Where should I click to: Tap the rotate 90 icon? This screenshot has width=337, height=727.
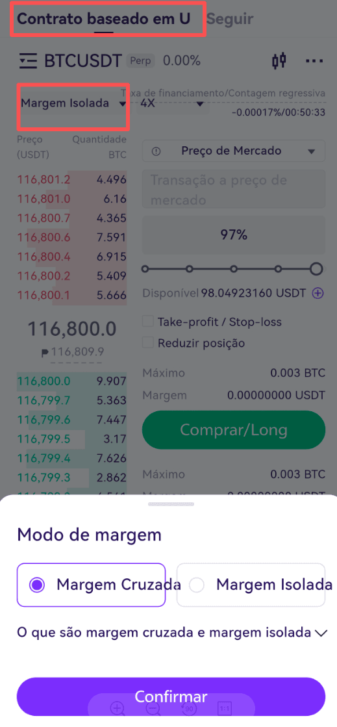189,708
